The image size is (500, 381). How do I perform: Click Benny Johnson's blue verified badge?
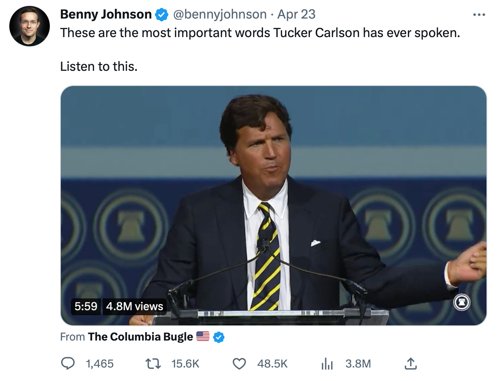pos(161,15)
